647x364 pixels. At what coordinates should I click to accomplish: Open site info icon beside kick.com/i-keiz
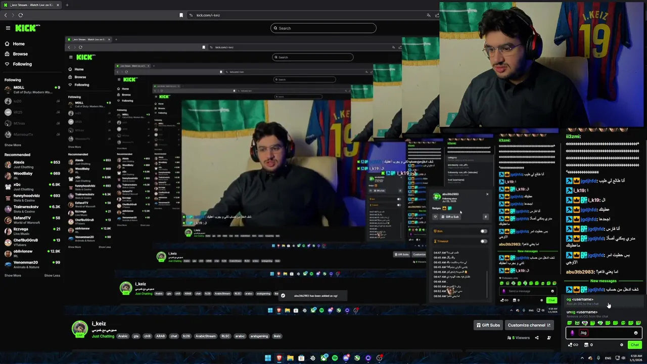(x=191, y=15)
